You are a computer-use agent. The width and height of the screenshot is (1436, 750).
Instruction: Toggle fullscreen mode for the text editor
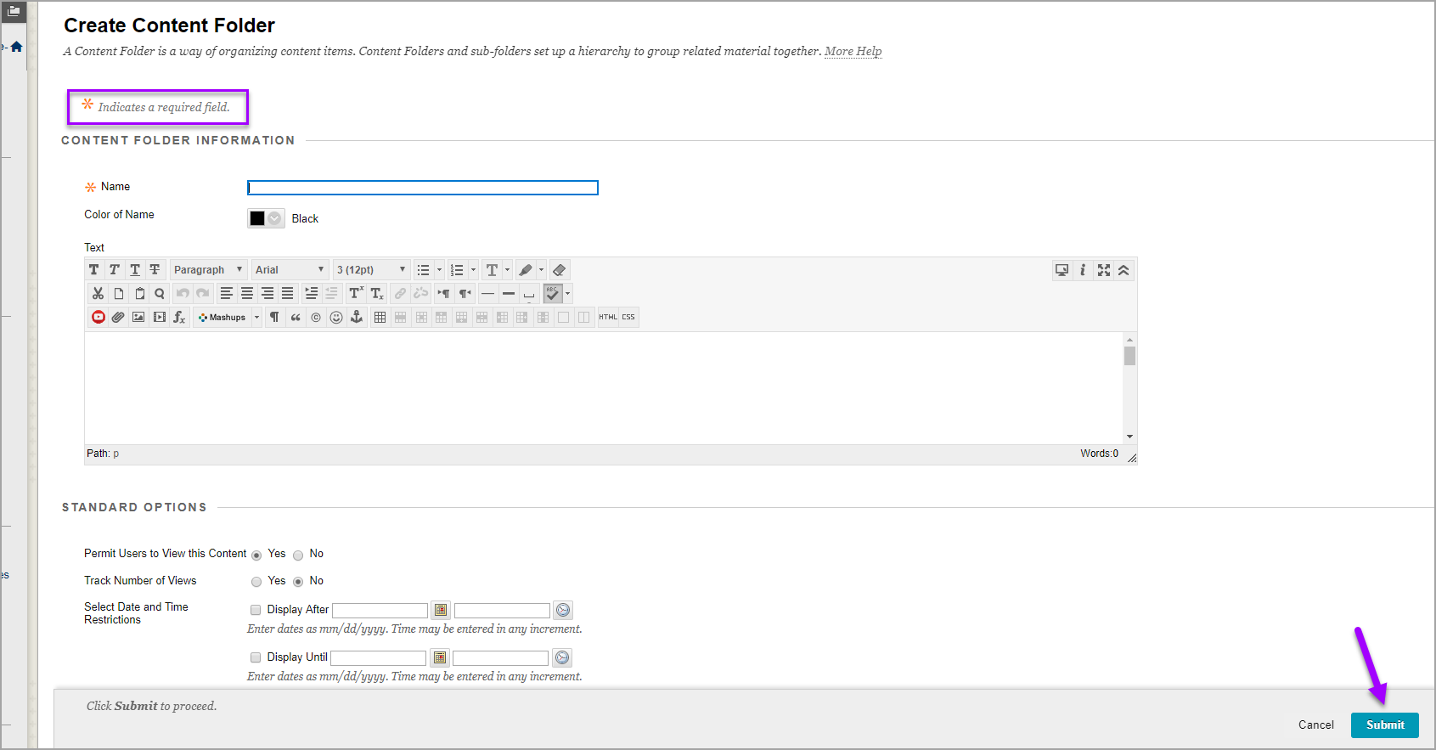coord(1103,270)
